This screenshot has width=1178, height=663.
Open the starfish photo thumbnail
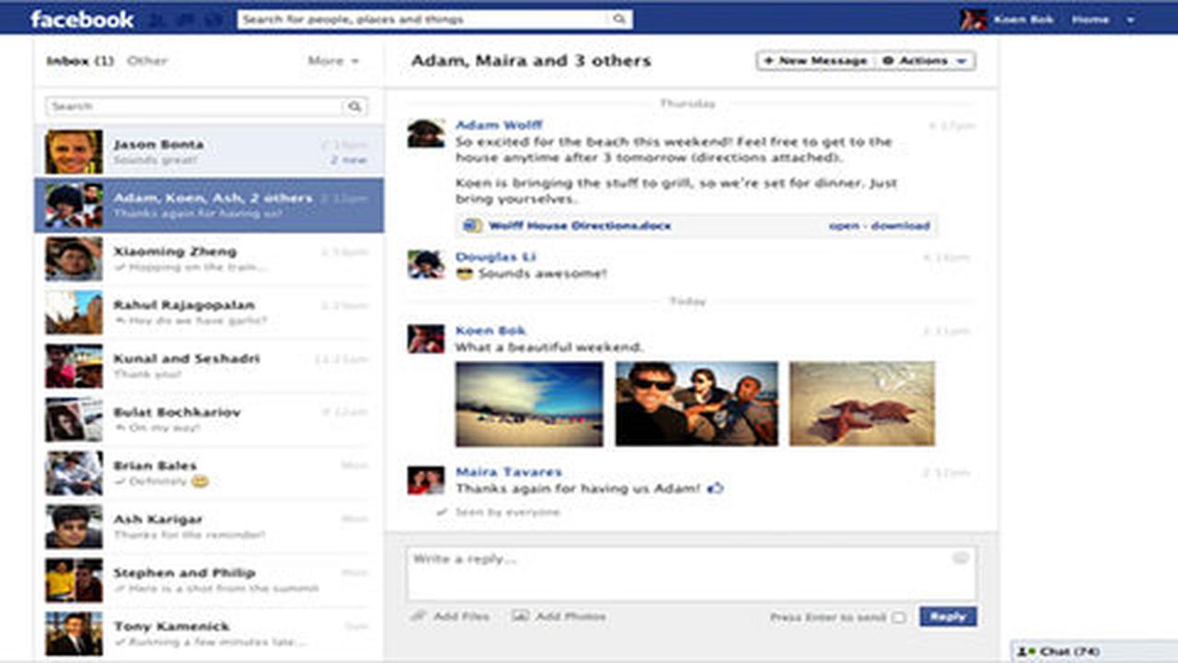pos(862,403)
